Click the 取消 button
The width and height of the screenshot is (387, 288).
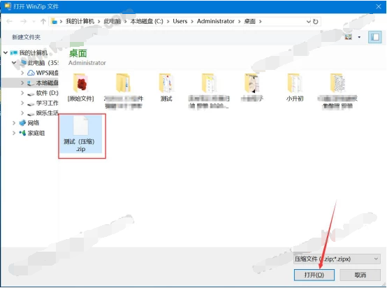[360, 275]
